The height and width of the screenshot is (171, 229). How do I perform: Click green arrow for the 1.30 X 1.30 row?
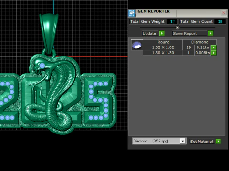pyautogui.click(x=214, y=53)
